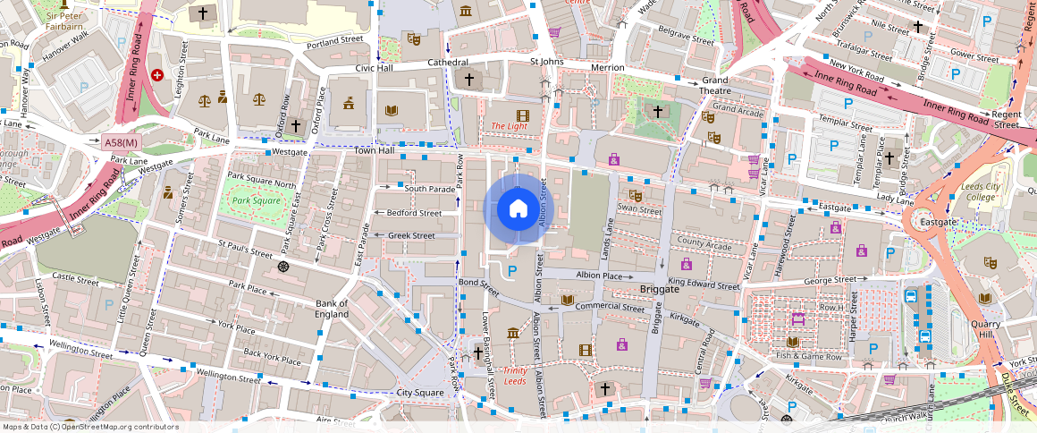
Task: Select the theatre masks icon near Swan Street
Action: pos(635,195)
